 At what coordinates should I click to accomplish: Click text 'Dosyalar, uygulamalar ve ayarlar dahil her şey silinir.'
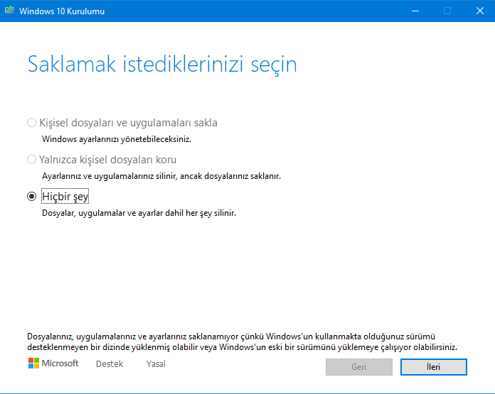click(x=139, y=213)
